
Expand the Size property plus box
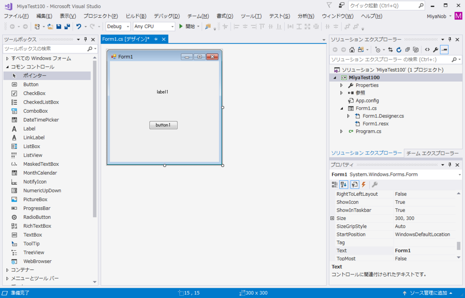332,218
